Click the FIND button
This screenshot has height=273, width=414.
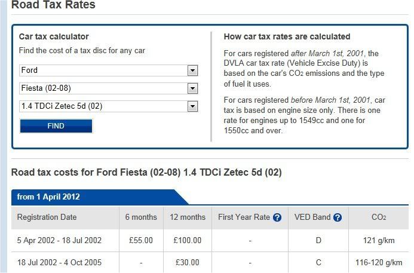pyautogui.click(x=56, y=126)
